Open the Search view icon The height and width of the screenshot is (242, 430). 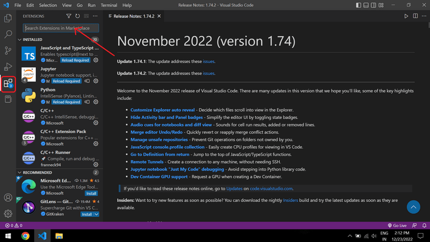click(8, 34)
